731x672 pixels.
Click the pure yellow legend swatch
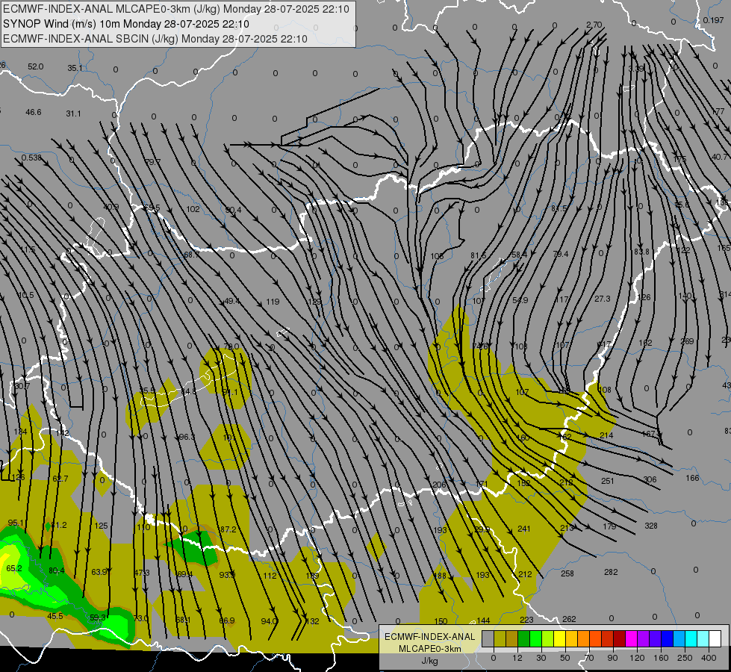click(x=559, y=638)
